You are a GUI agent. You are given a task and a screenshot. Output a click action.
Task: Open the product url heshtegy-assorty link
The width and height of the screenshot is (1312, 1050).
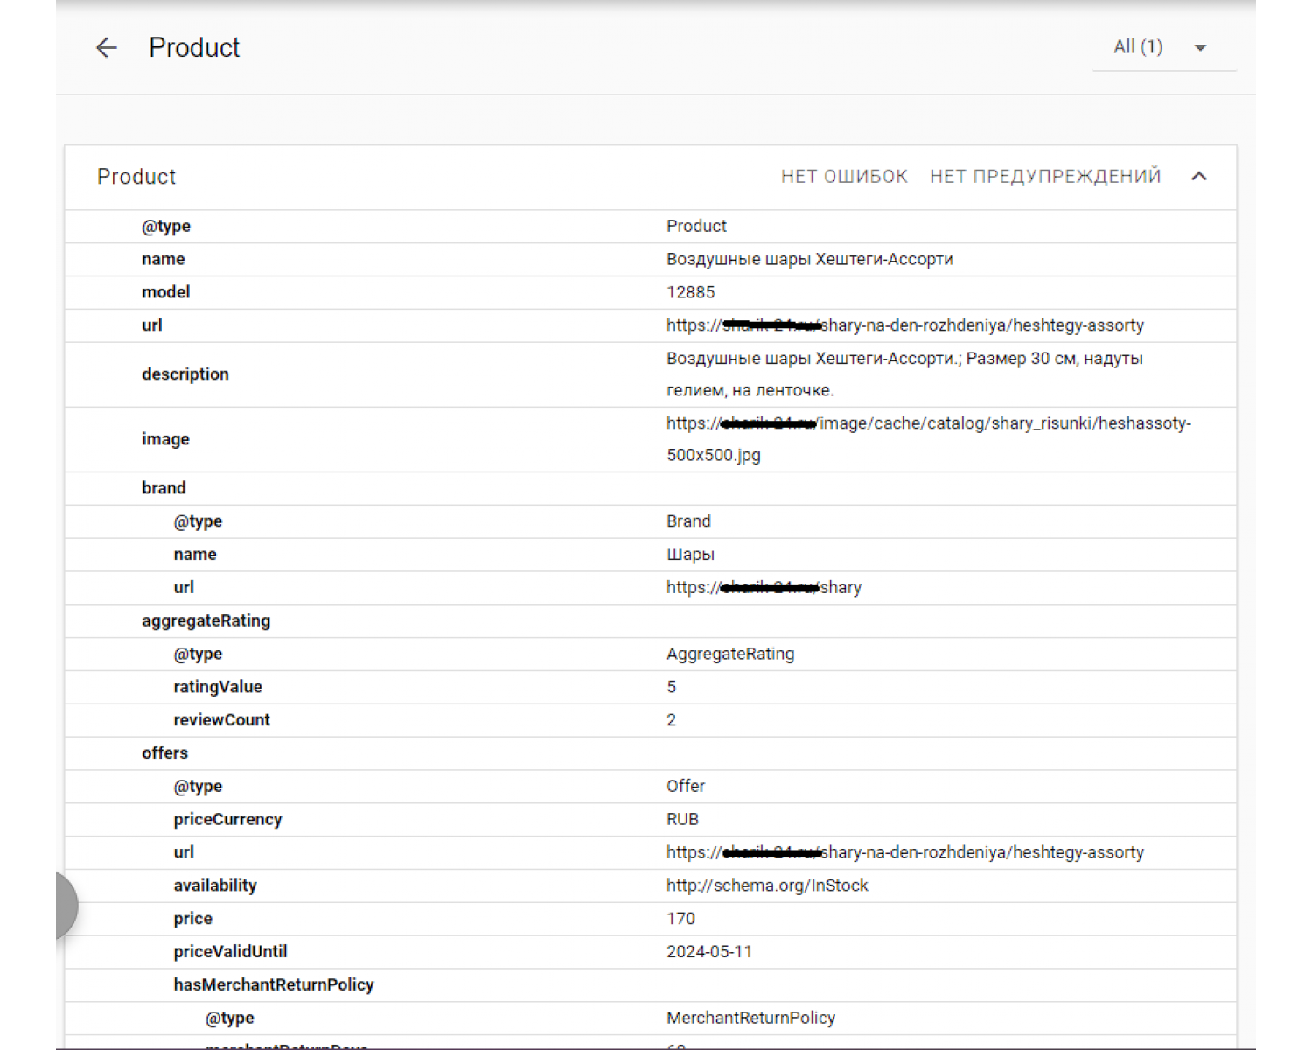[x=904, y=325]
